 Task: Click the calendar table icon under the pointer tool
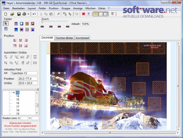[x=6, y=29]
